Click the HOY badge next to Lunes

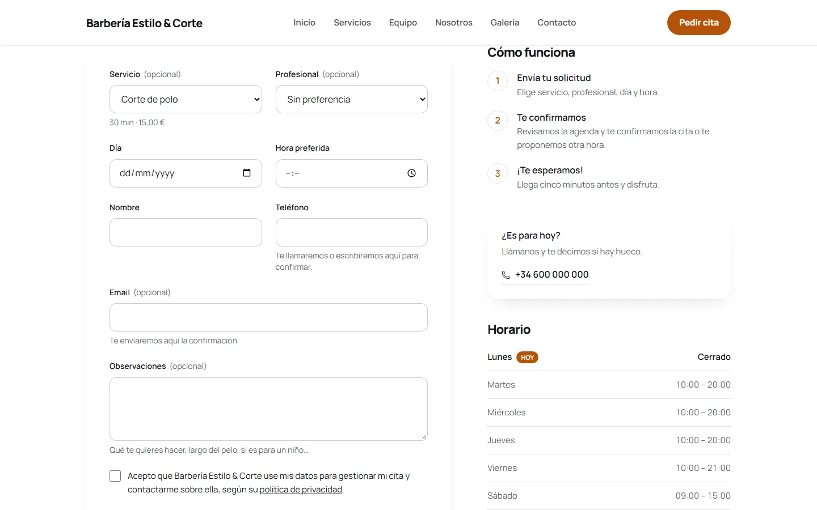(x=528, y=358)
